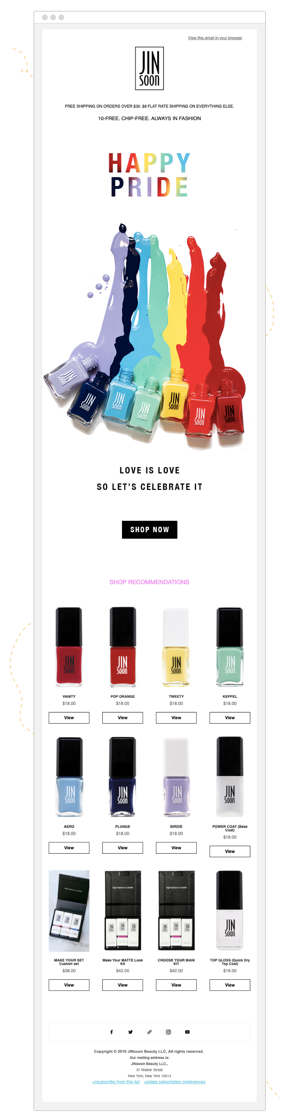299x1115 pixels.
Task: Open the YouTube icon in footer
Action: [x=188, y=1032]
